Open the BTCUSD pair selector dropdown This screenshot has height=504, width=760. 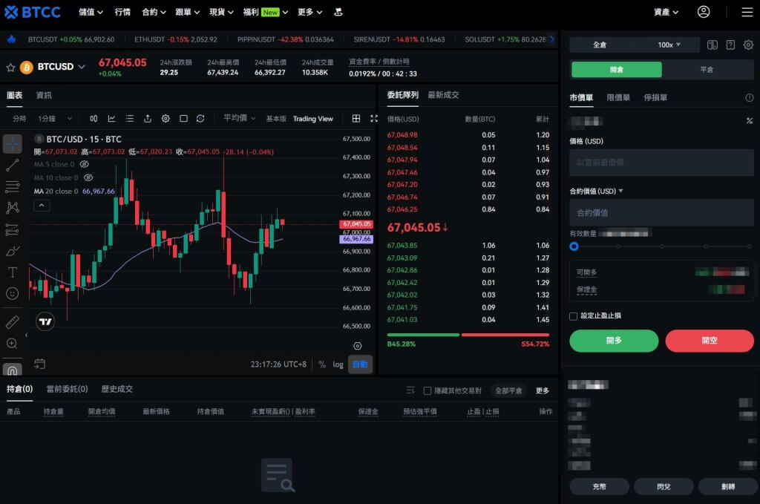[x=61, y=67]
